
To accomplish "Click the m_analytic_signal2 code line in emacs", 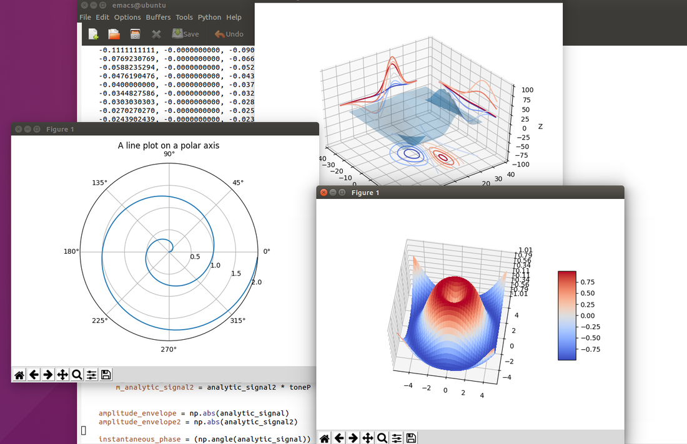I will pos(214,387).
